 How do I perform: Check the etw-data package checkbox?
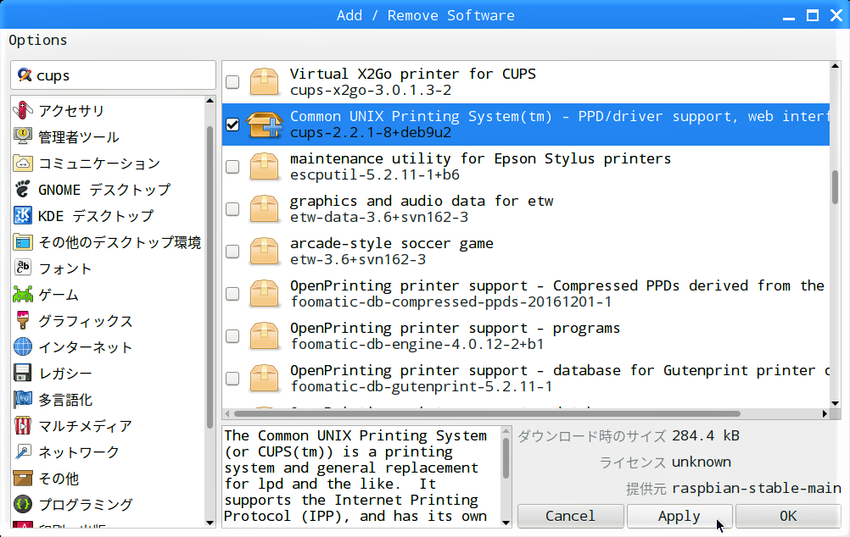232,209
